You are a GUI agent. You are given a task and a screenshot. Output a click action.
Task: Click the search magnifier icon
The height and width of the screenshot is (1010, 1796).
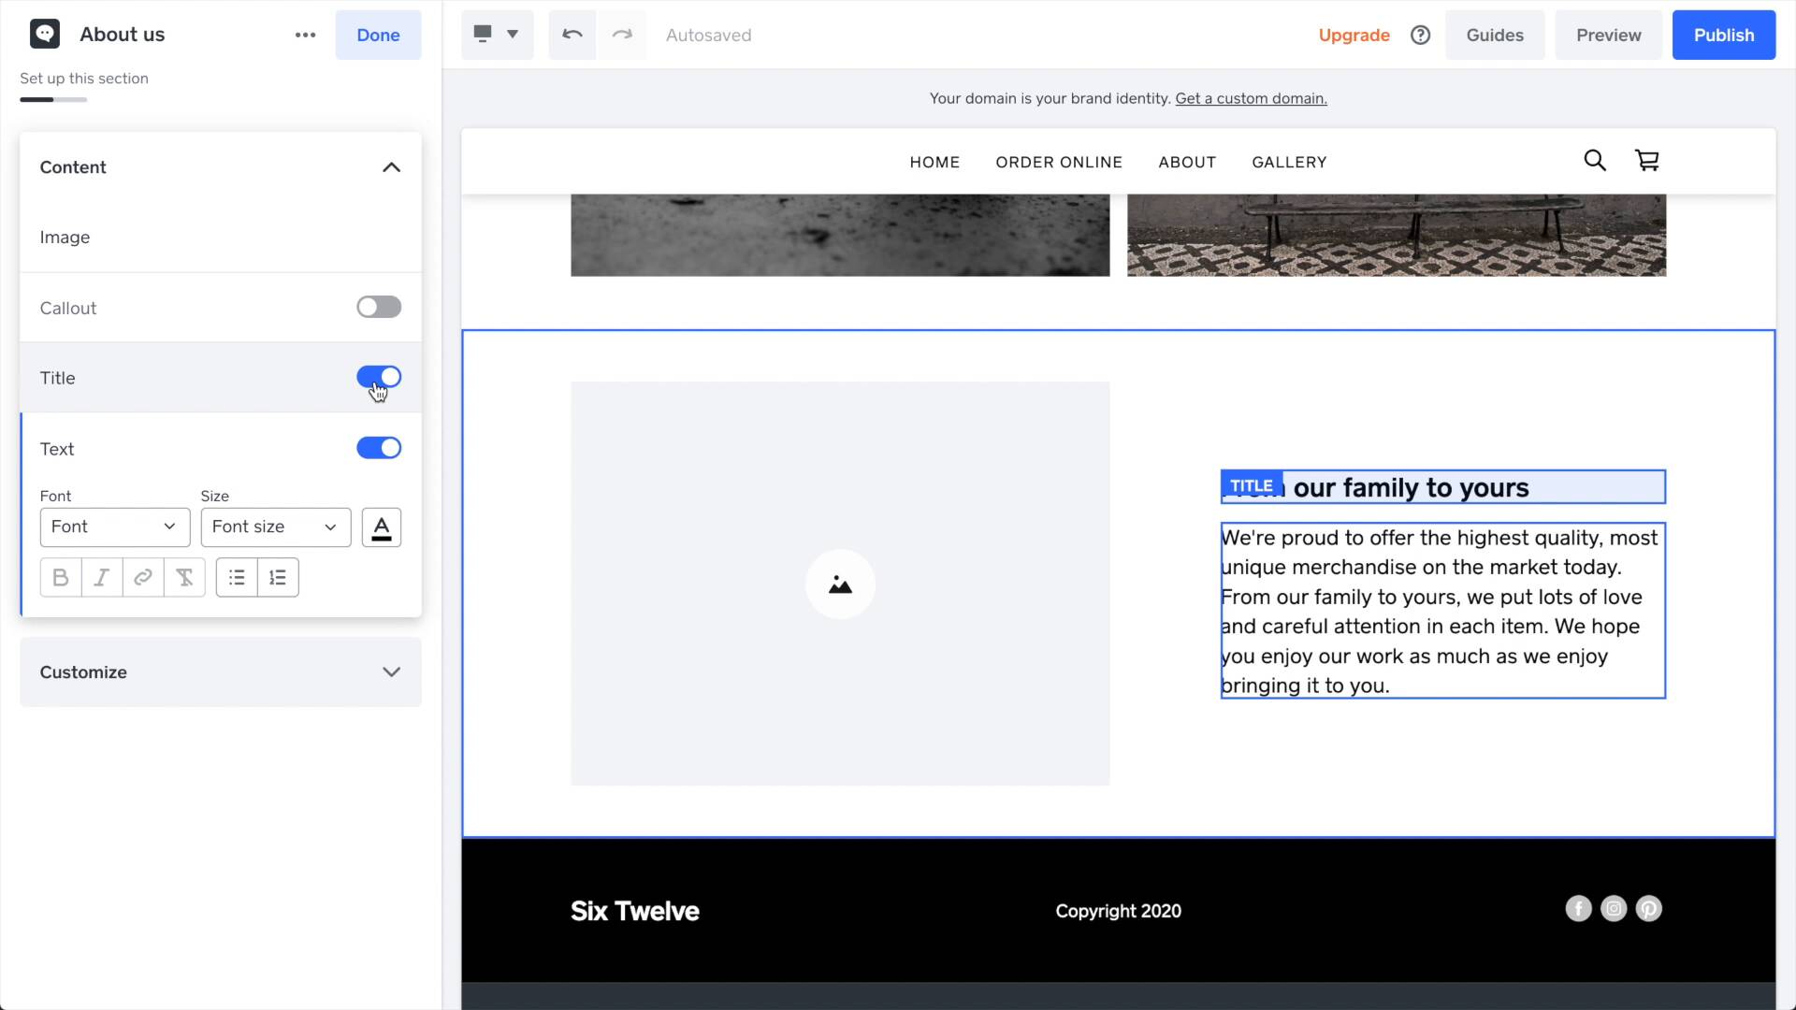click(1594, 161)
